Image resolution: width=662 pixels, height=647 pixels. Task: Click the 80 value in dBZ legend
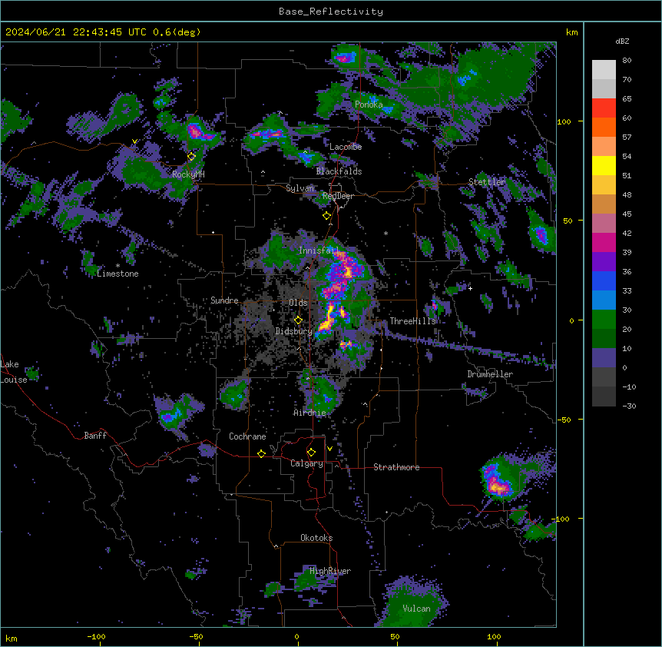tap(627, 61)
